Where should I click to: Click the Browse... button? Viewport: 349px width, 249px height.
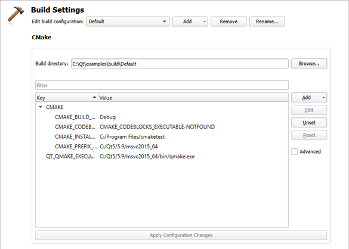(309, 64)
